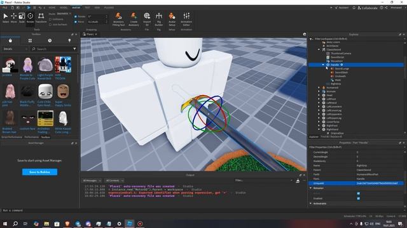Select the Animate script tree item

pos(331,91)
